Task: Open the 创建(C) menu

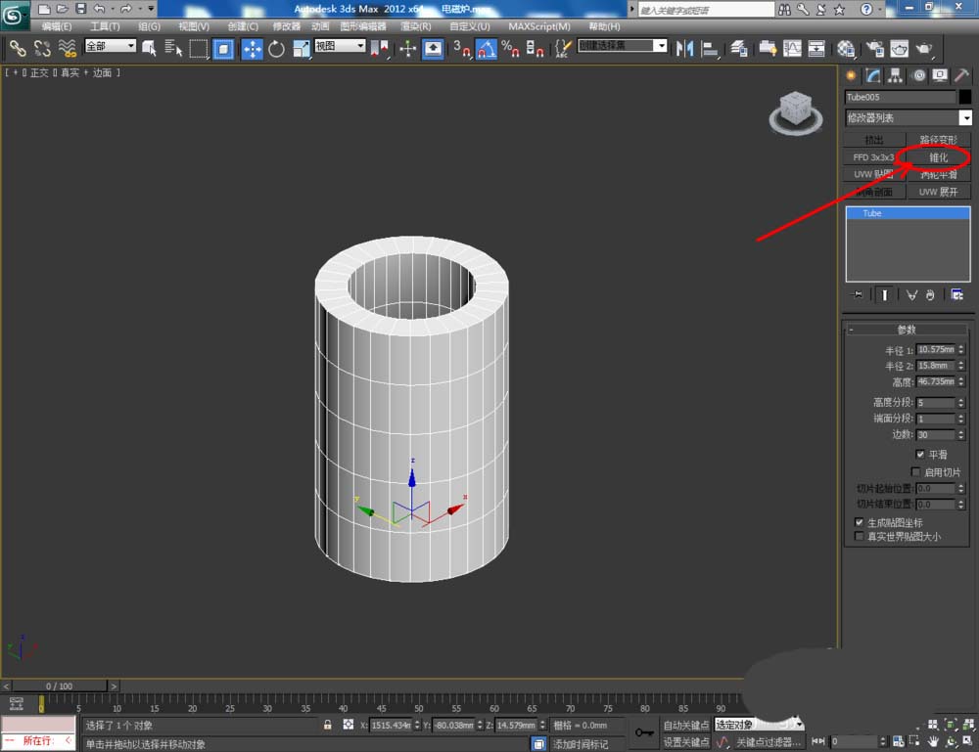Action: click(243, 26)
